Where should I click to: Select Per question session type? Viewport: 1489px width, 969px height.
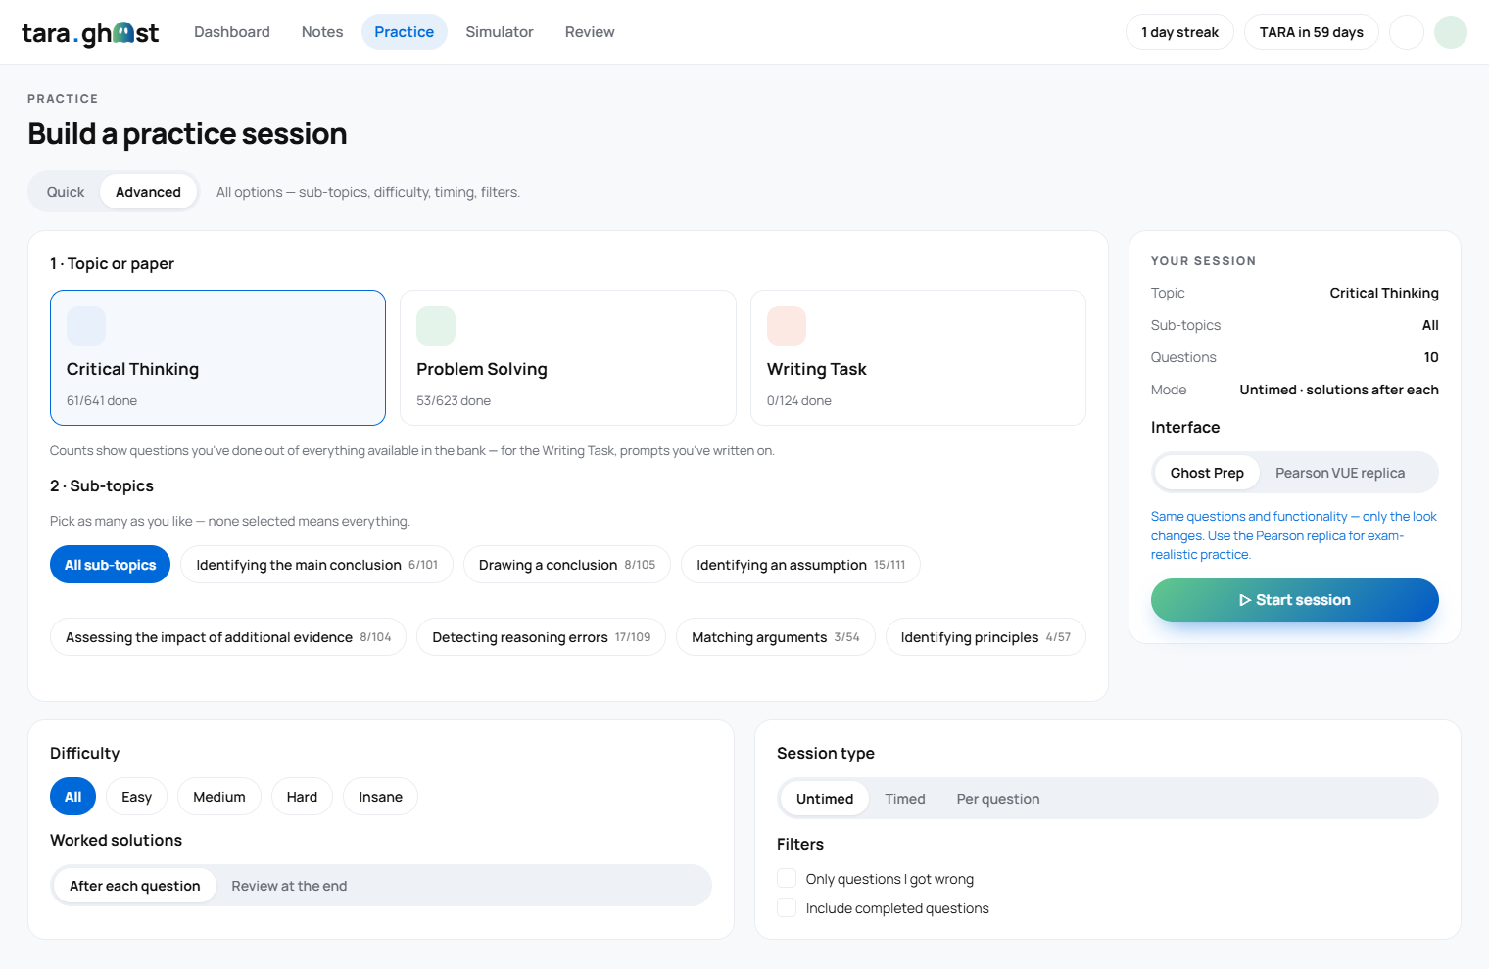click(x=998, y=799)
